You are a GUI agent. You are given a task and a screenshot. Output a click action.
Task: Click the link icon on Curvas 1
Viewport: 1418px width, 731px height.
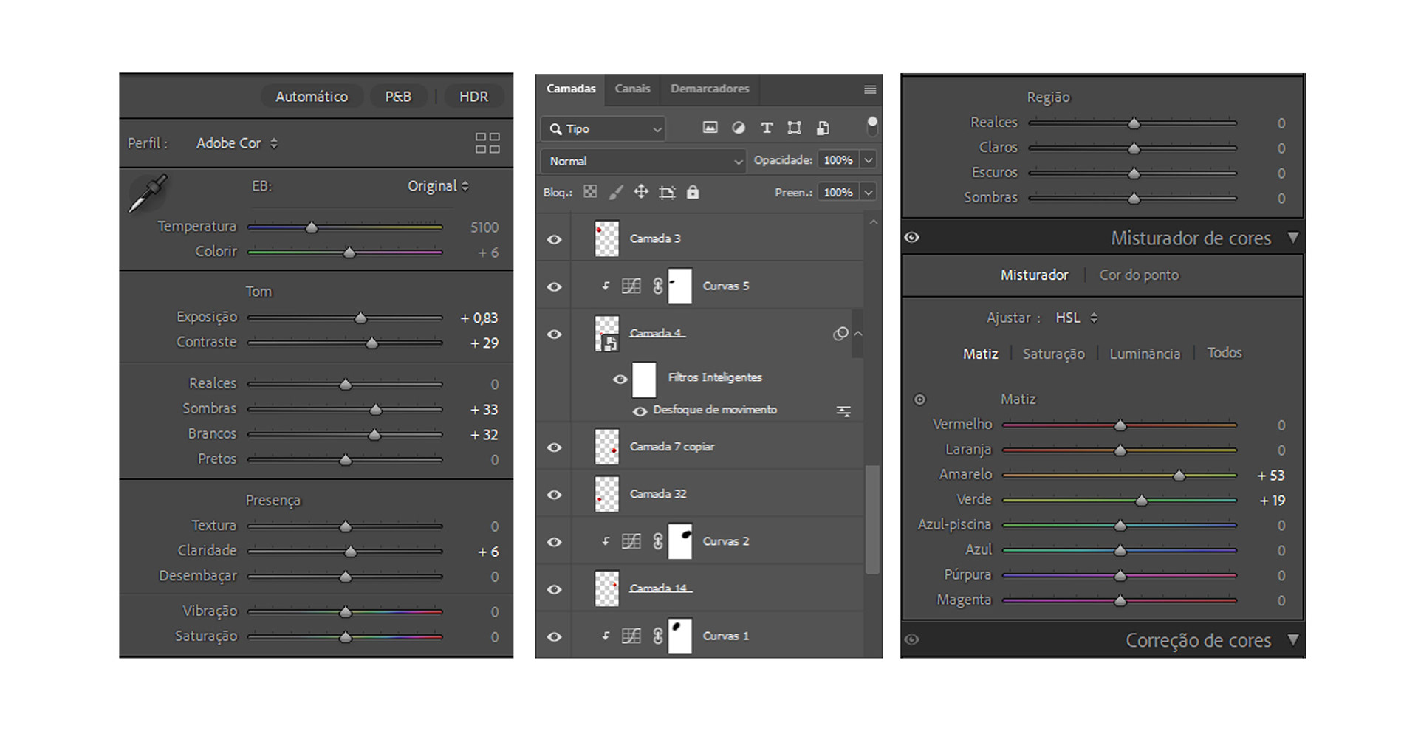click(657, 636)
